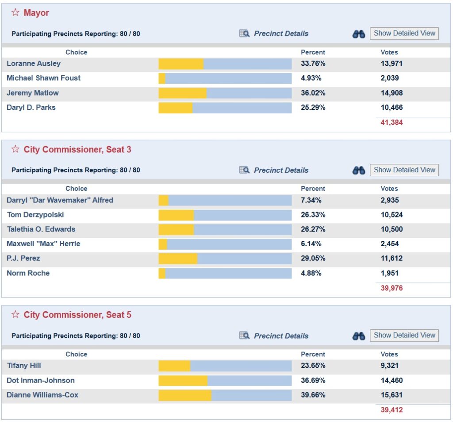This screenshot has height=422, width=453.
Task: Open Precinct Details link for Seat 3
Action: point(281,170)
